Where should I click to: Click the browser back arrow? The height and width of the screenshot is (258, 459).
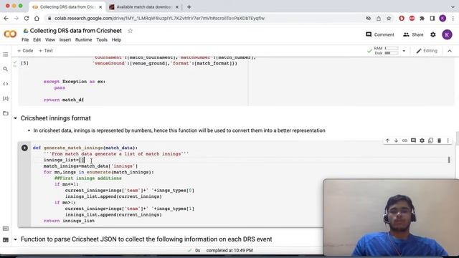6,18
